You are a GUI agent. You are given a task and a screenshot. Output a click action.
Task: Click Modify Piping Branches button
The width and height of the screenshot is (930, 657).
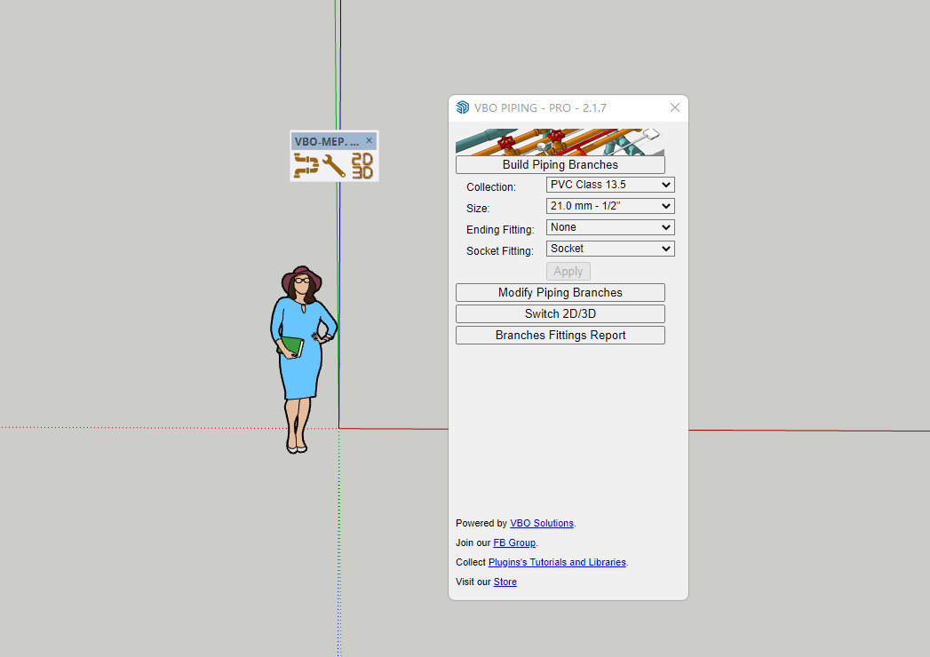click(560, 293)
